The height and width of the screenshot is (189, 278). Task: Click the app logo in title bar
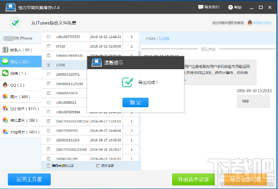tap(11, 7)
